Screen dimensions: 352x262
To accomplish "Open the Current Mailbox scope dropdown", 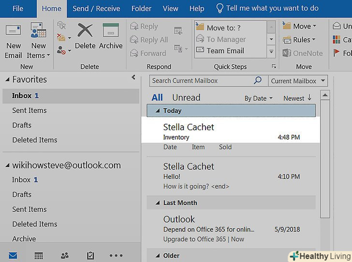I will pyautogui.click(x=297, y=81).
